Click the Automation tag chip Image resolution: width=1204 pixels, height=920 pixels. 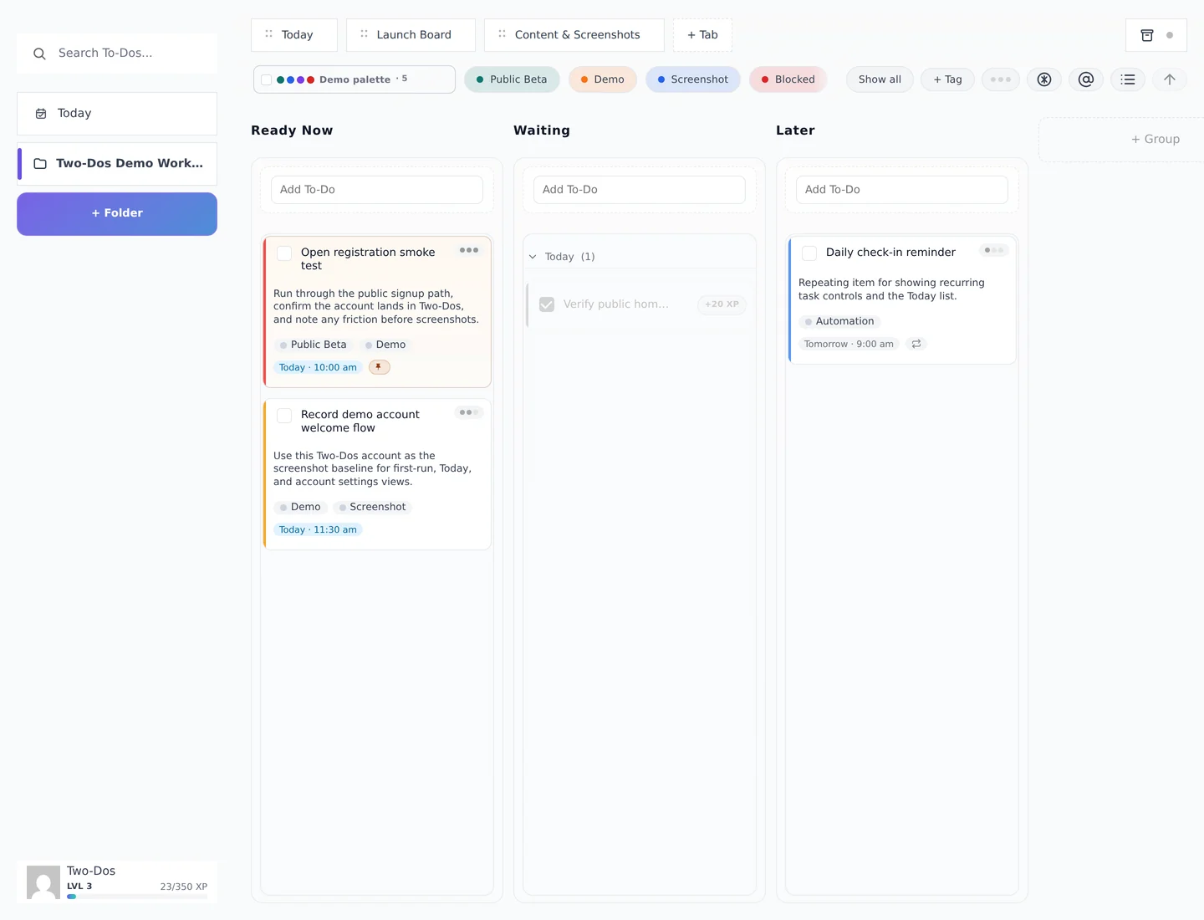pyautogui.click(x=839, y=321)
